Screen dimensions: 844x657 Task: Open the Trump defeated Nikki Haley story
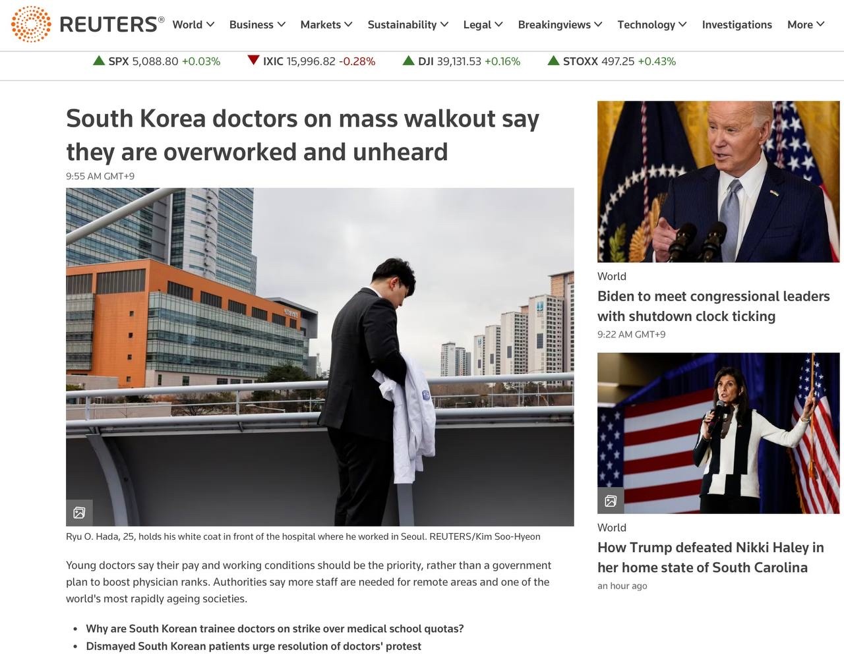[x=711, y=557]
